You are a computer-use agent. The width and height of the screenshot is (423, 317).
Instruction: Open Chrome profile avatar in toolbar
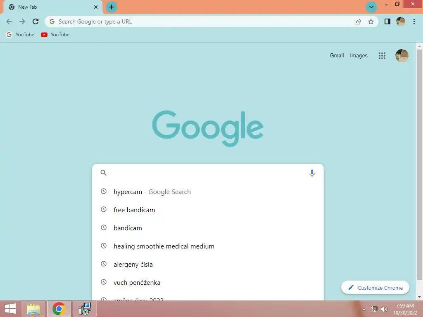pos(401,21)
